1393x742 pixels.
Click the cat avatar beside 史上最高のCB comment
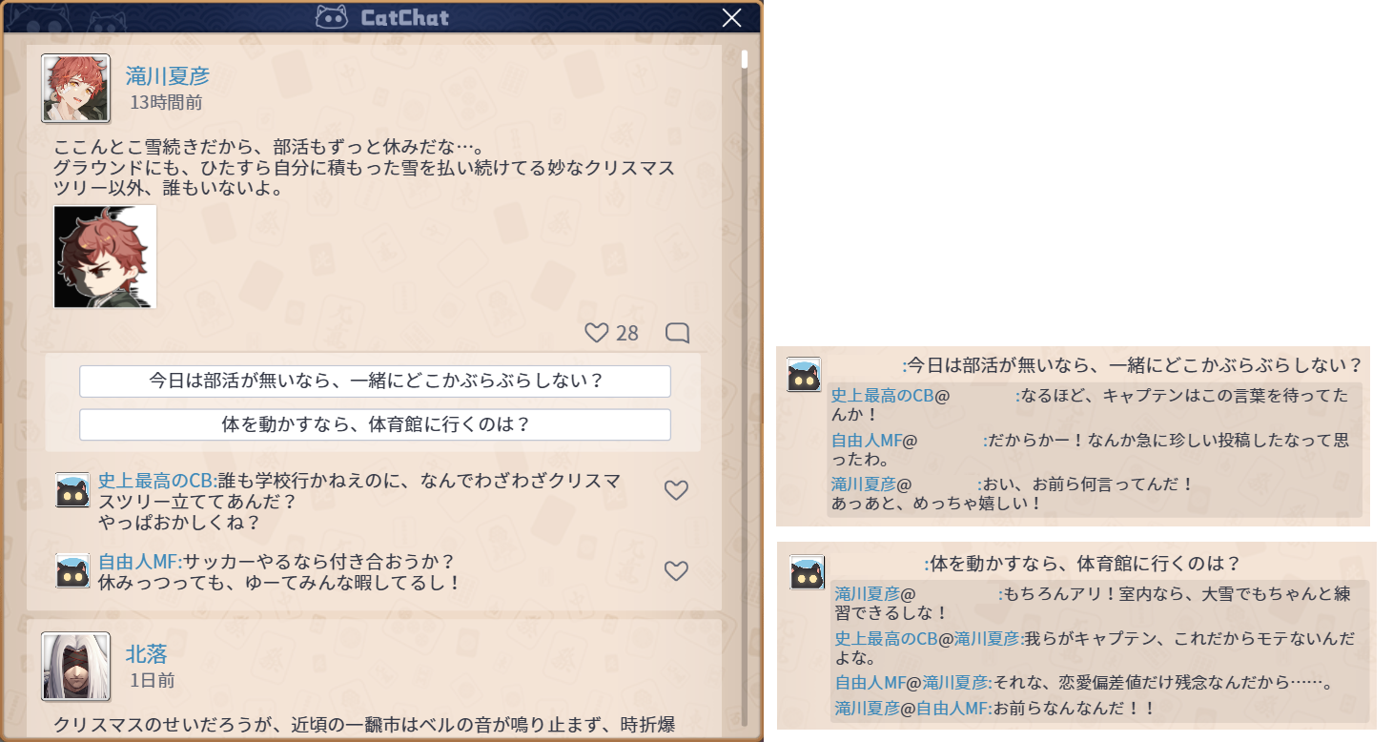click(73, 490)
